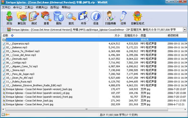This screenshot has width=188, height=118.
Task: Click the packed size value 4,533,520
Action: 132,44
